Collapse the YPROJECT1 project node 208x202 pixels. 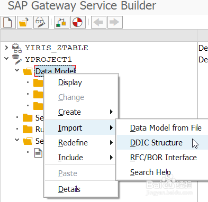pyautogui.click(x=6, y=58)
